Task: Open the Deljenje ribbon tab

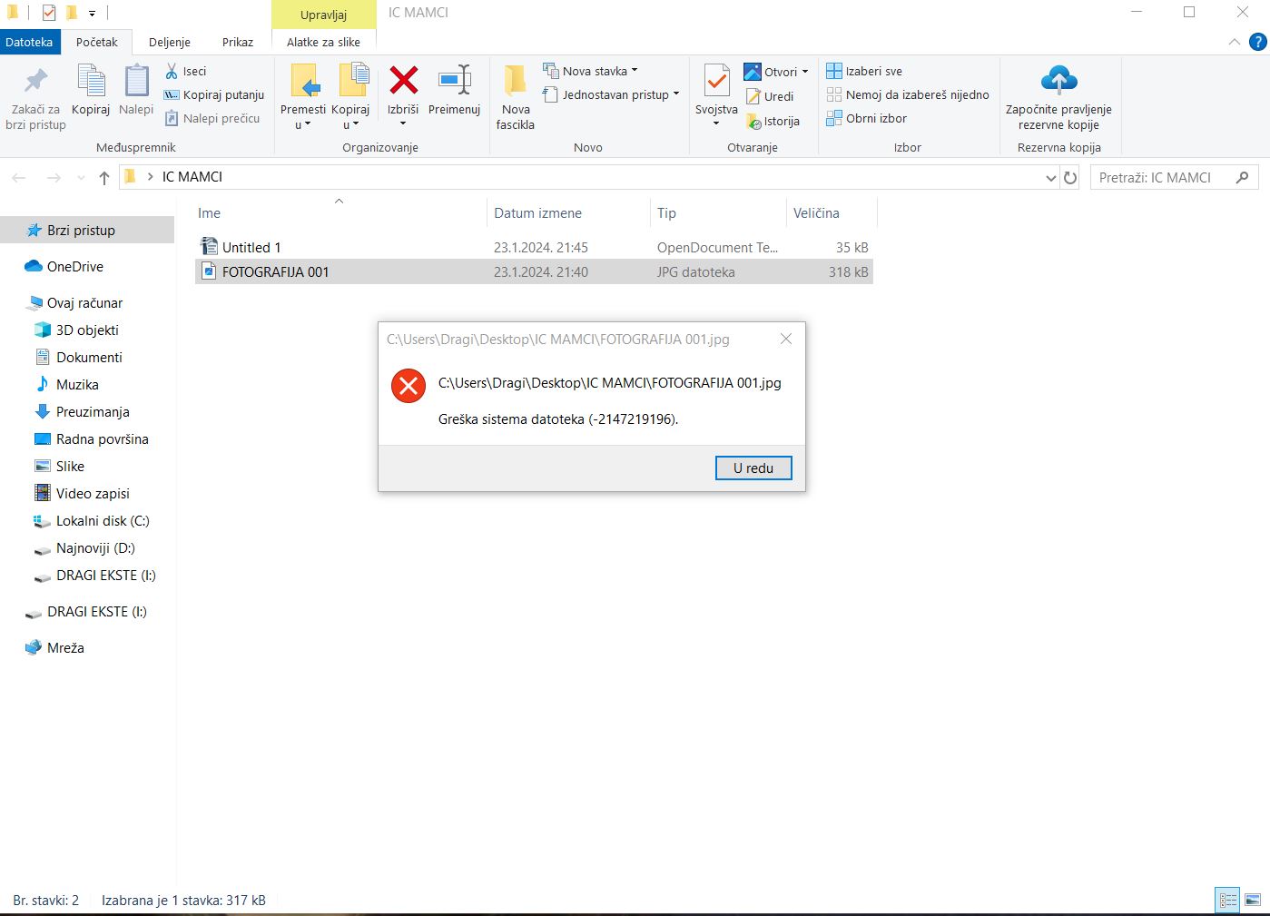Action: pyautogui.click(x=170, y=42)
